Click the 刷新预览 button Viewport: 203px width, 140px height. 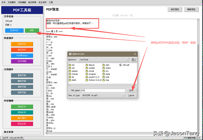tap(191, 10)
